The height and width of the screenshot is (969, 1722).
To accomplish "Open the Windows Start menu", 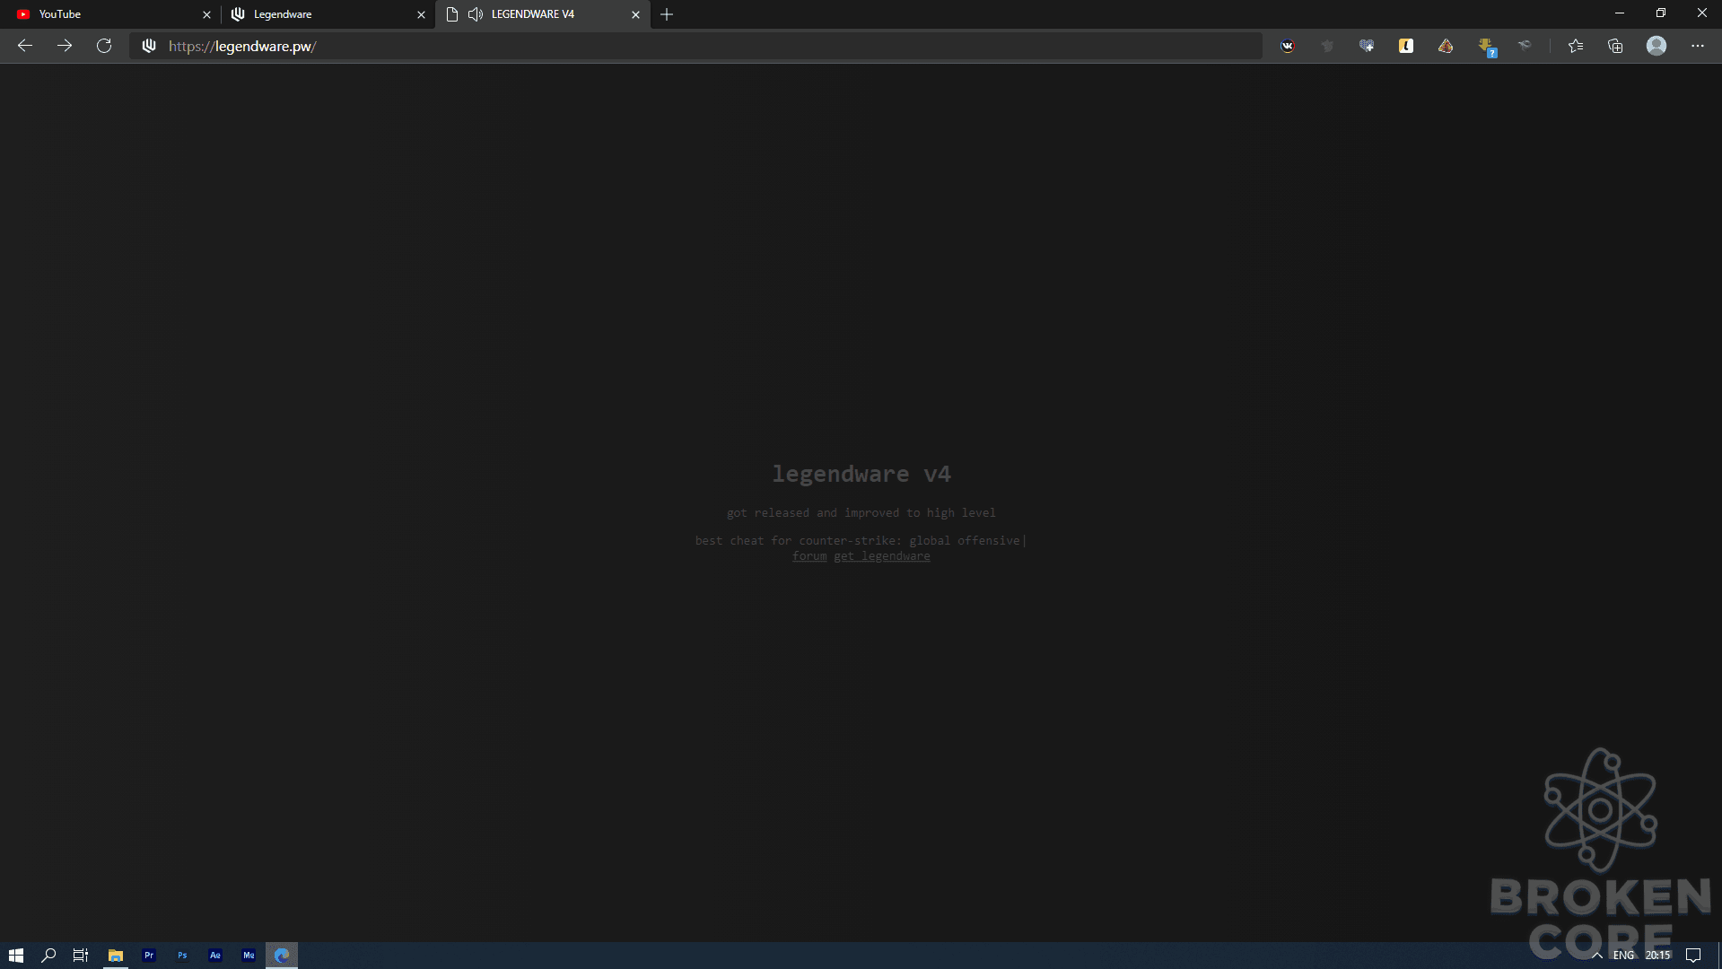I will (x=16, y=956).
